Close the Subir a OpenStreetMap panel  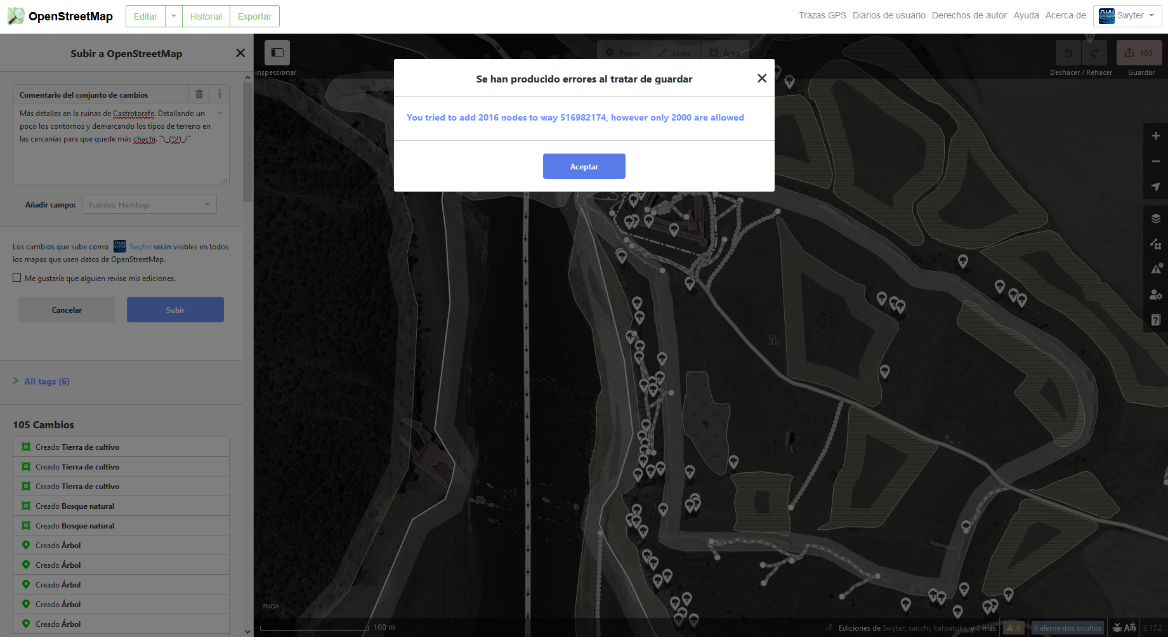240,53
